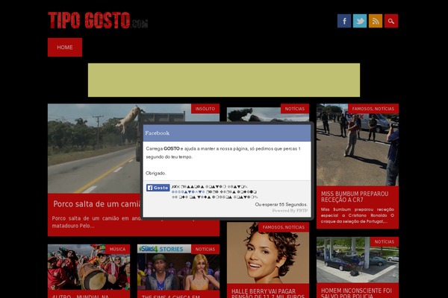The image size is (448, 298).
Task: Click the 'Ou esperar 55 Segundos' text
Action: [x=281, y=204]
